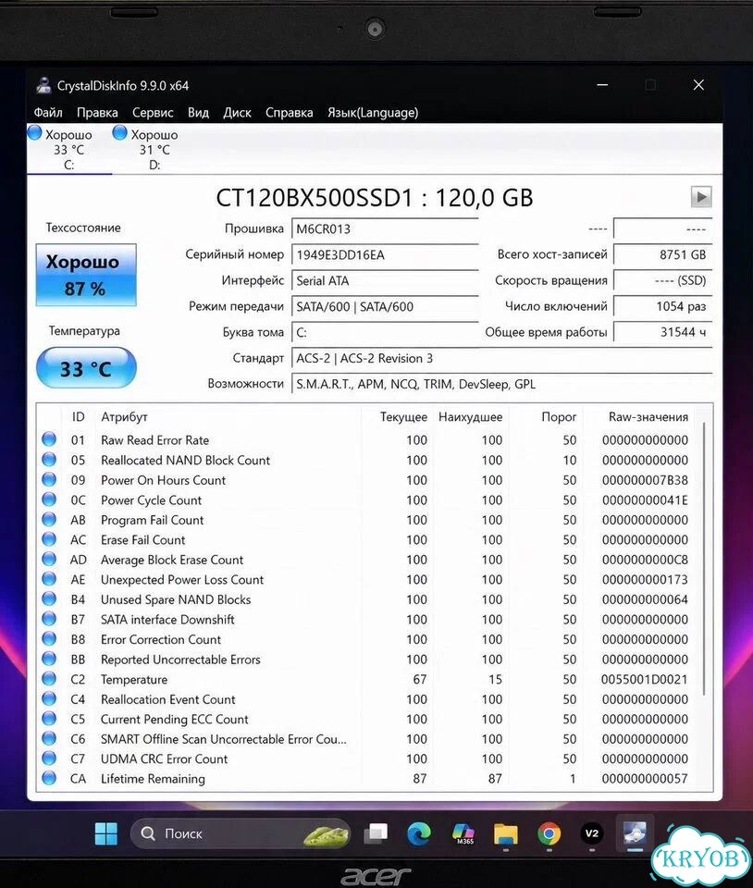This screenshot has width=753, height=888.
Task: Click the status icon for Power Cycle Count
Action: pyautogui.click(x=49, y=499)
